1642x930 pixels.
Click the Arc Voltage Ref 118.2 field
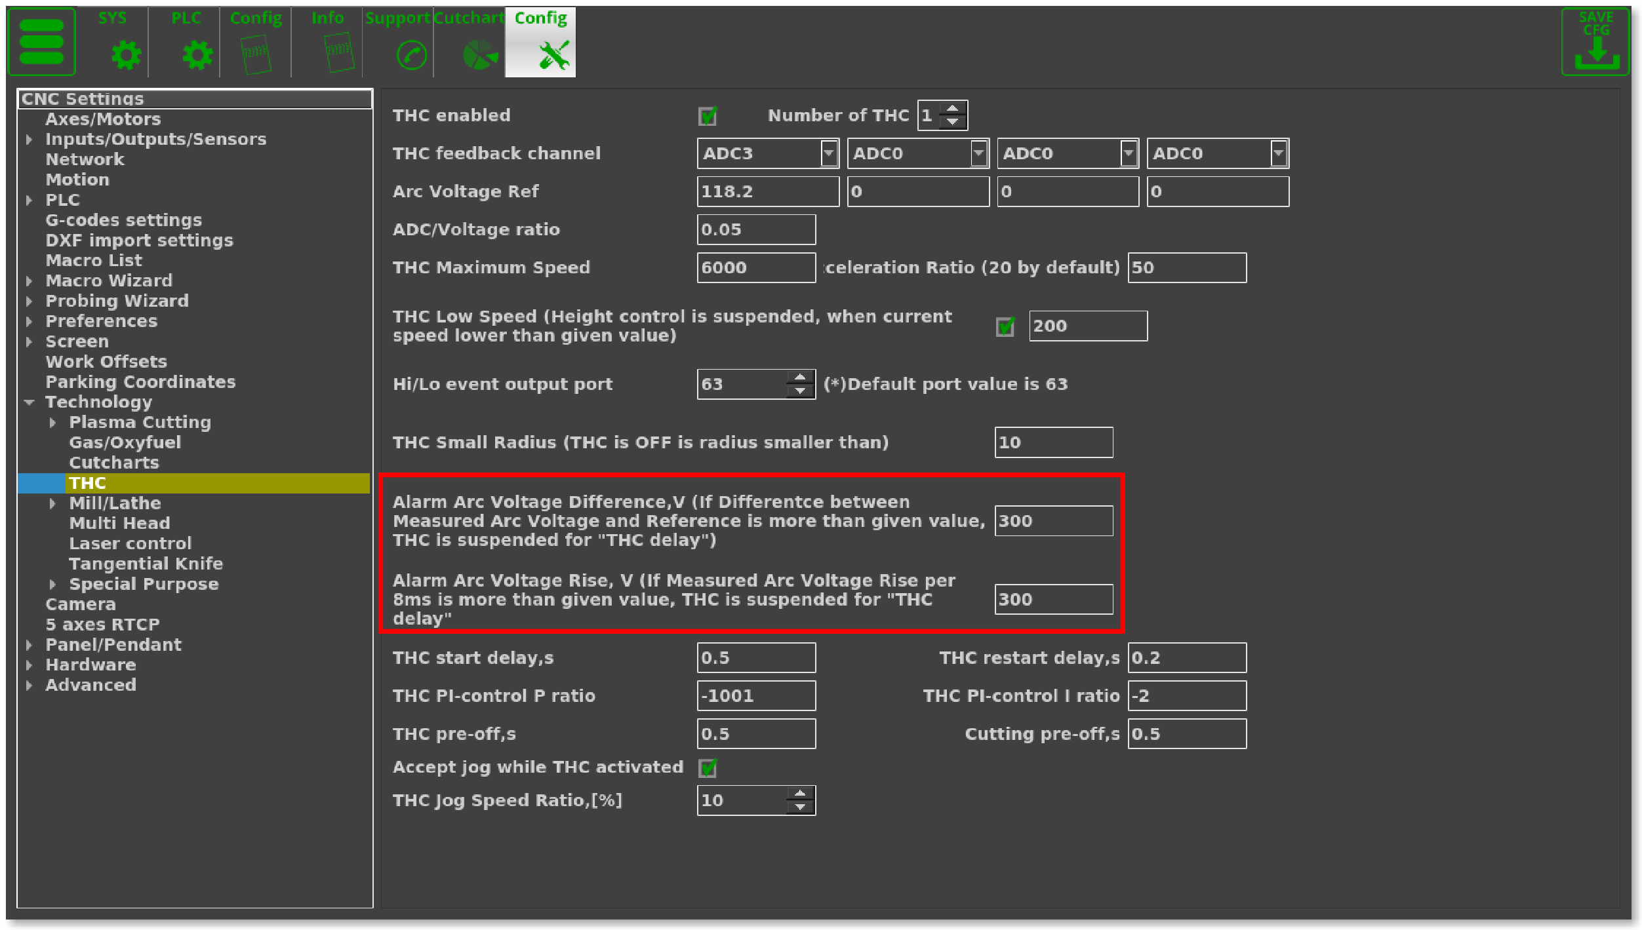click(x=767, y=191)
